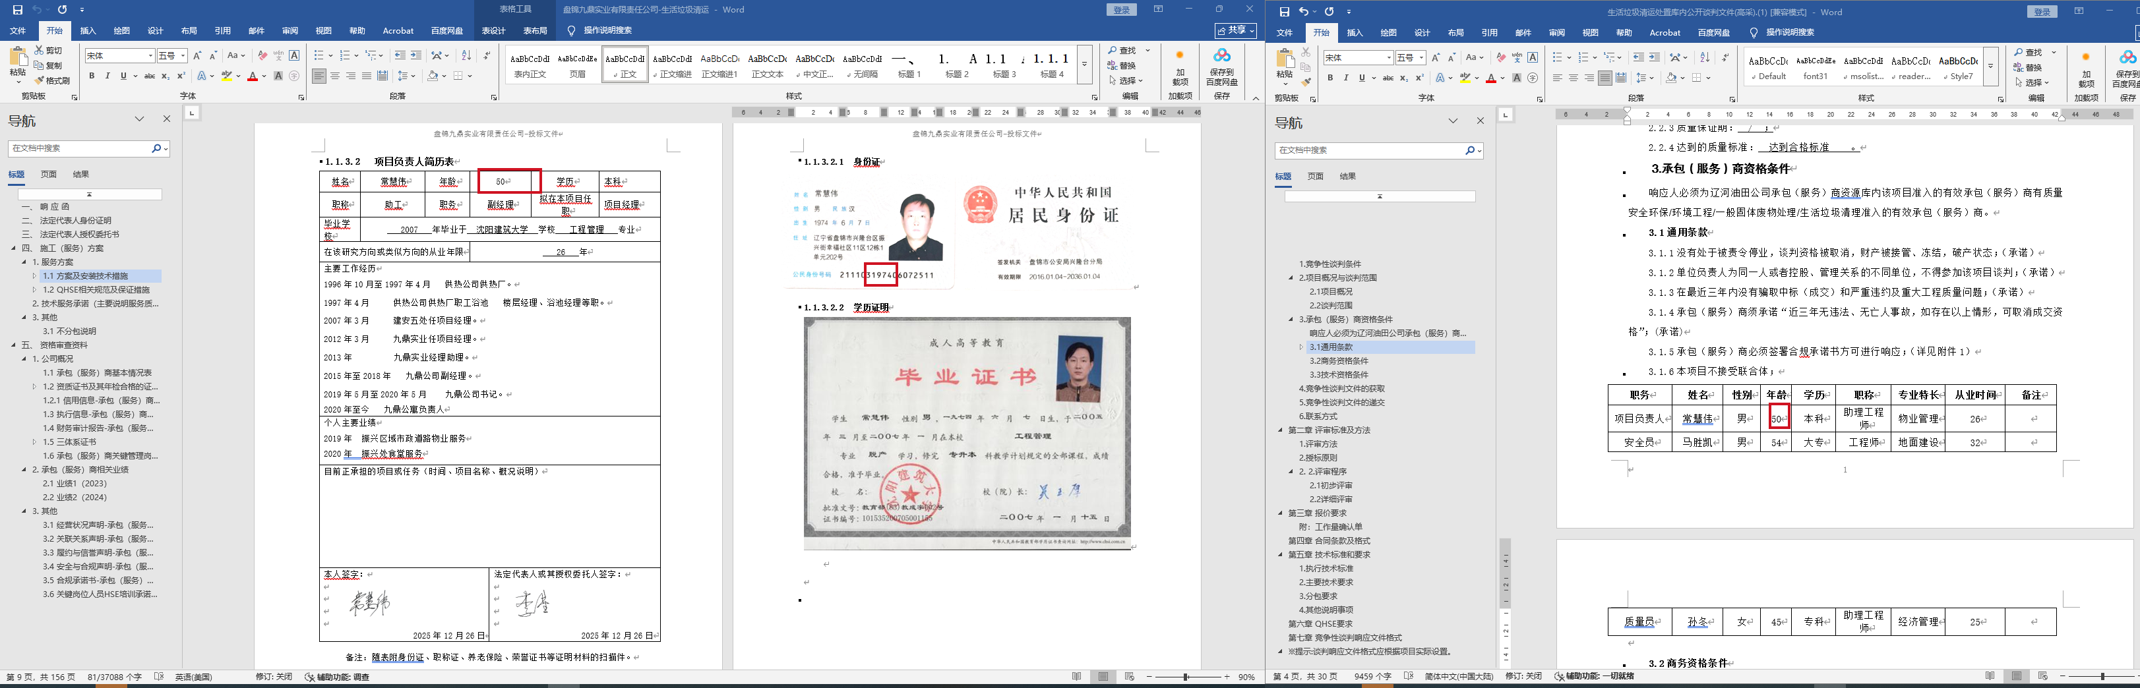The image size is (2140, 688).
Task: Click the 登录 button in left window
Action: point(1122,10)
